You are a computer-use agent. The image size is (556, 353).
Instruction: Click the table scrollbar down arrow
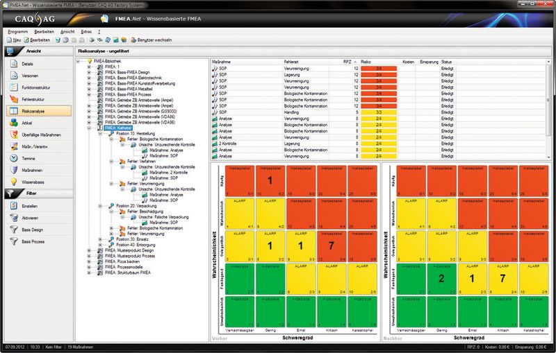pos(549,157)
